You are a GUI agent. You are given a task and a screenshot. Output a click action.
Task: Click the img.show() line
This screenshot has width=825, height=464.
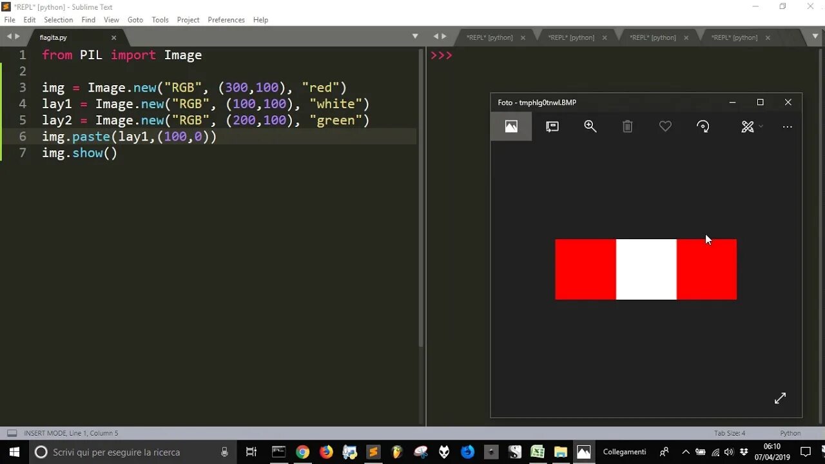(80, 153)
